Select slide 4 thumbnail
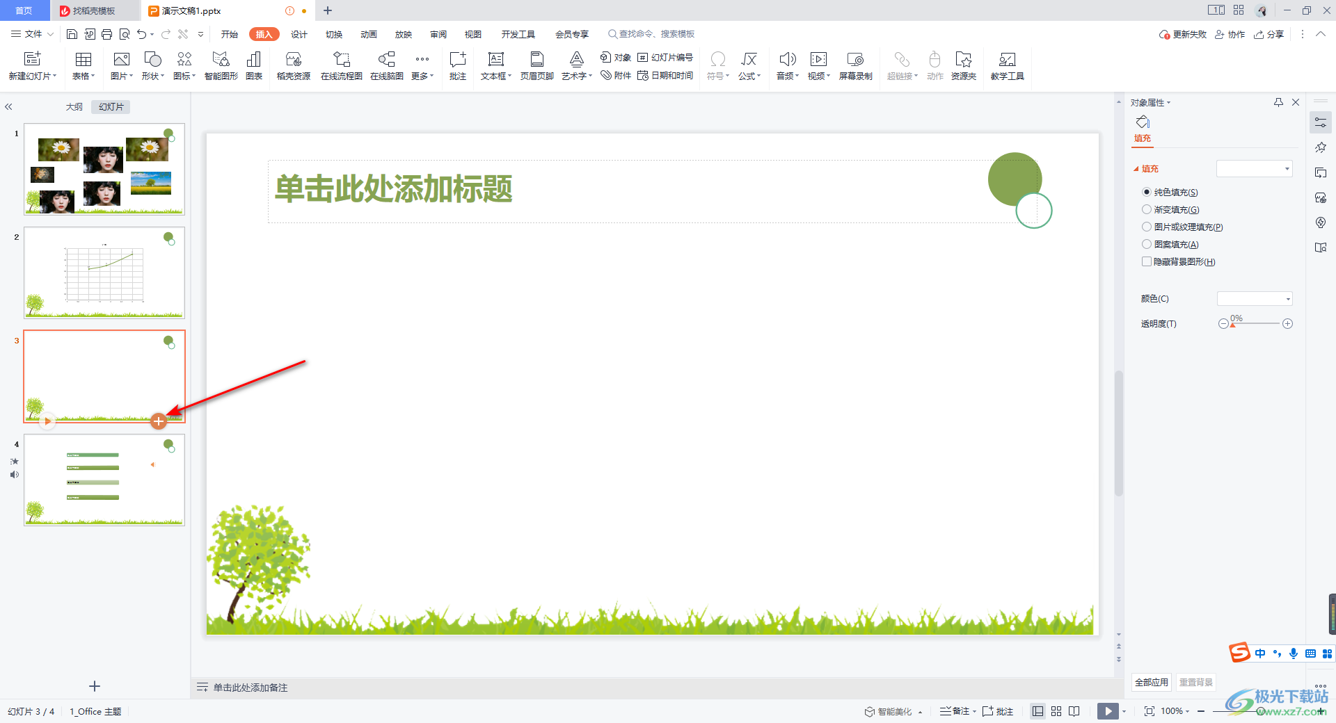This screenshot has width=1336, height=723. coord(104,480)
